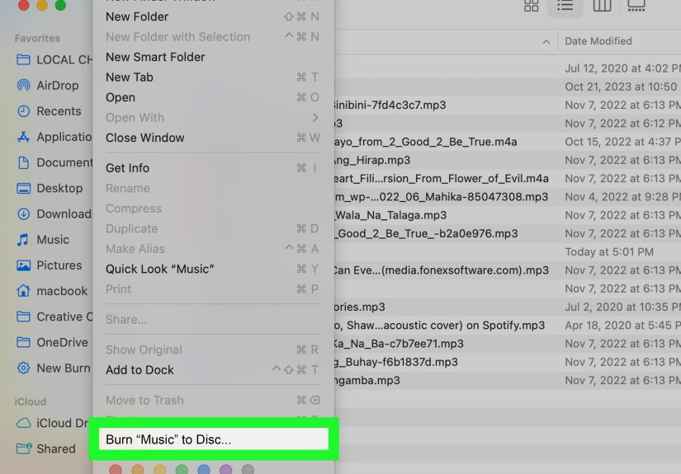Open Applications in sidebar

[x=54, y=137]
